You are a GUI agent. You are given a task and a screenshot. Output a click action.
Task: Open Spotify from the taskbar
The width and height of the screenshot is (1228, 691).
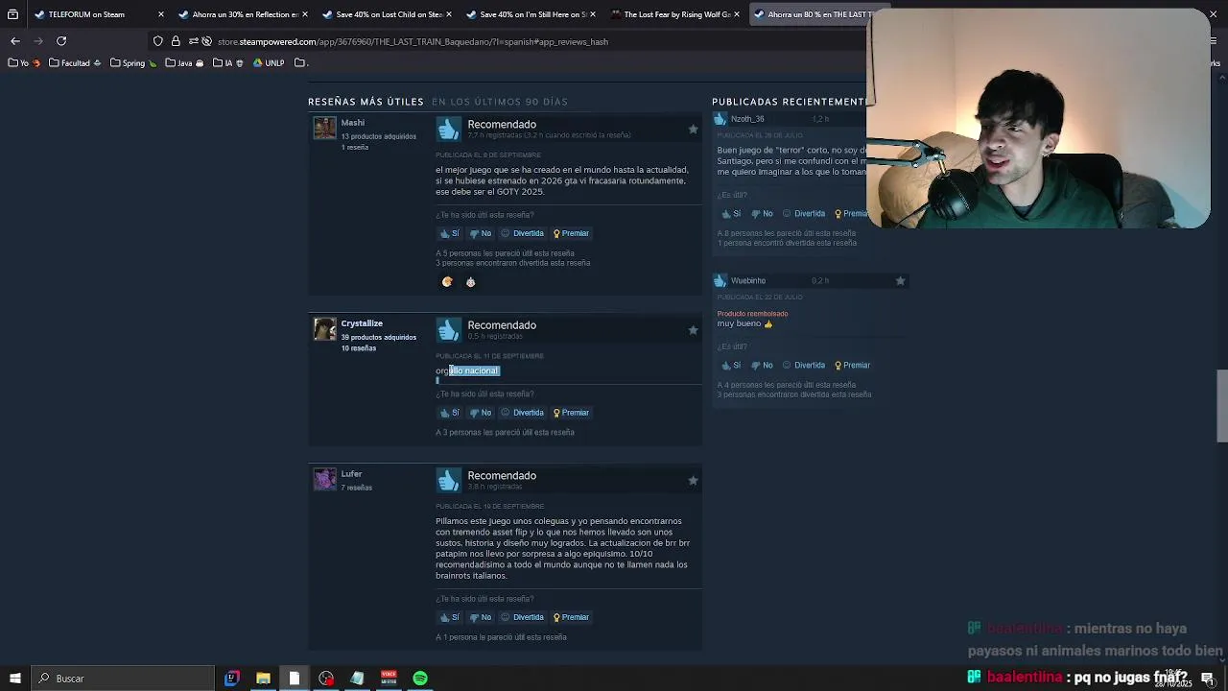click(x=420, y=679)
